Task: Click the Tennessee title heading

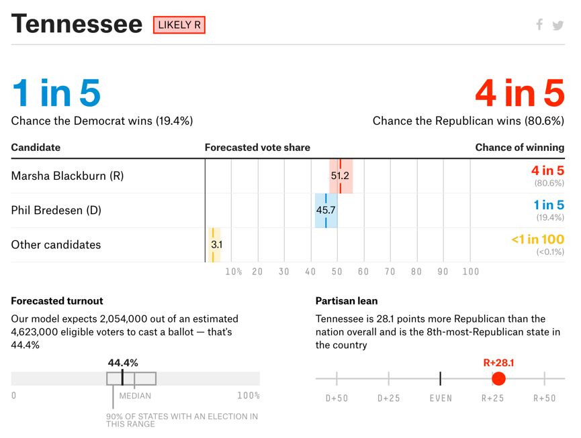Action: pyautogui.click(x=77, y=24)
